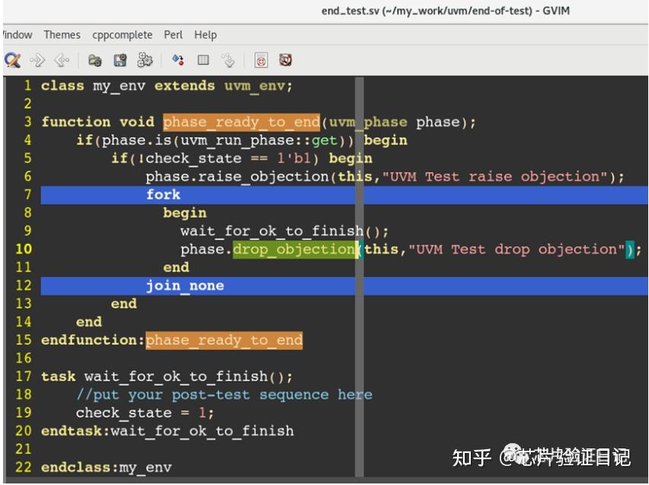
Task: Click the Find Next arrow icon
Action: coord(37,60)
